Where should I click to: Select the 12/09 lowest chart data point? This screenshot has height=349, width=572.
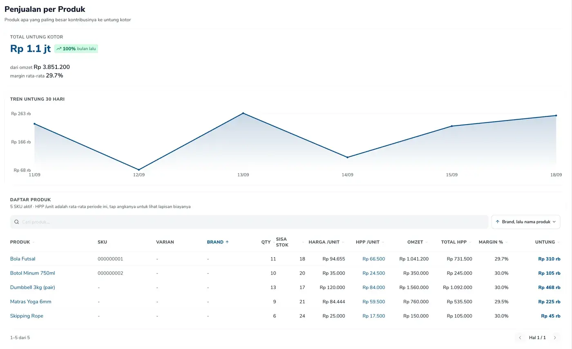click(x=139, y=170)
